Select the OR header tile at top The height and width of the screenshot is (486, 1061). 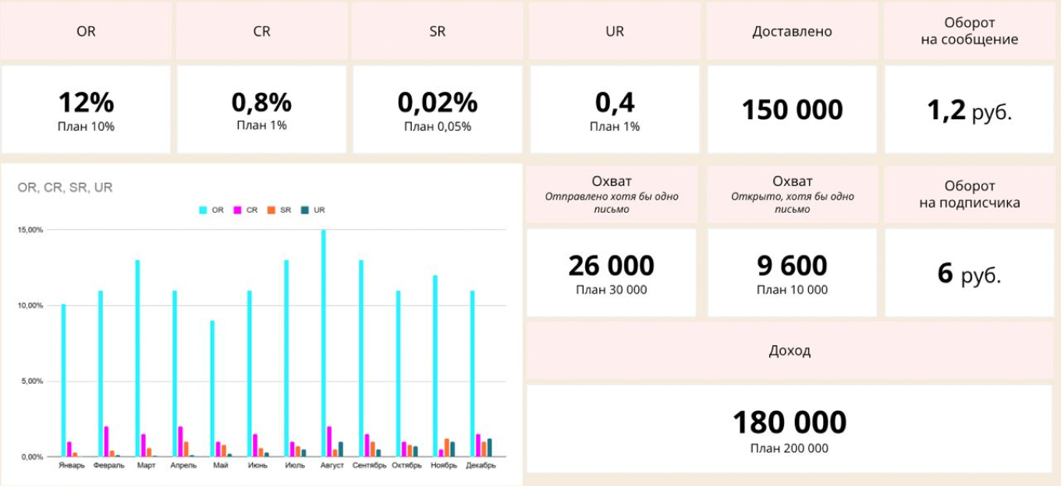point(86,32)
